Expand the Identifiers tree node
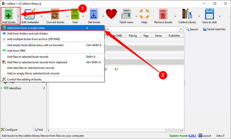The height and width of the screenshot is (139, 231). (x=2, y=88)
